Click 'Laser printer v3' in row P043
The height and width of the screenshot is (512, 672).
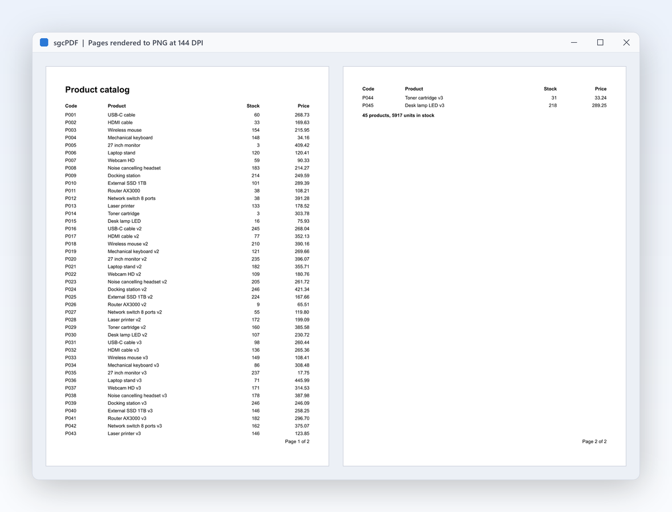(124, 433)
